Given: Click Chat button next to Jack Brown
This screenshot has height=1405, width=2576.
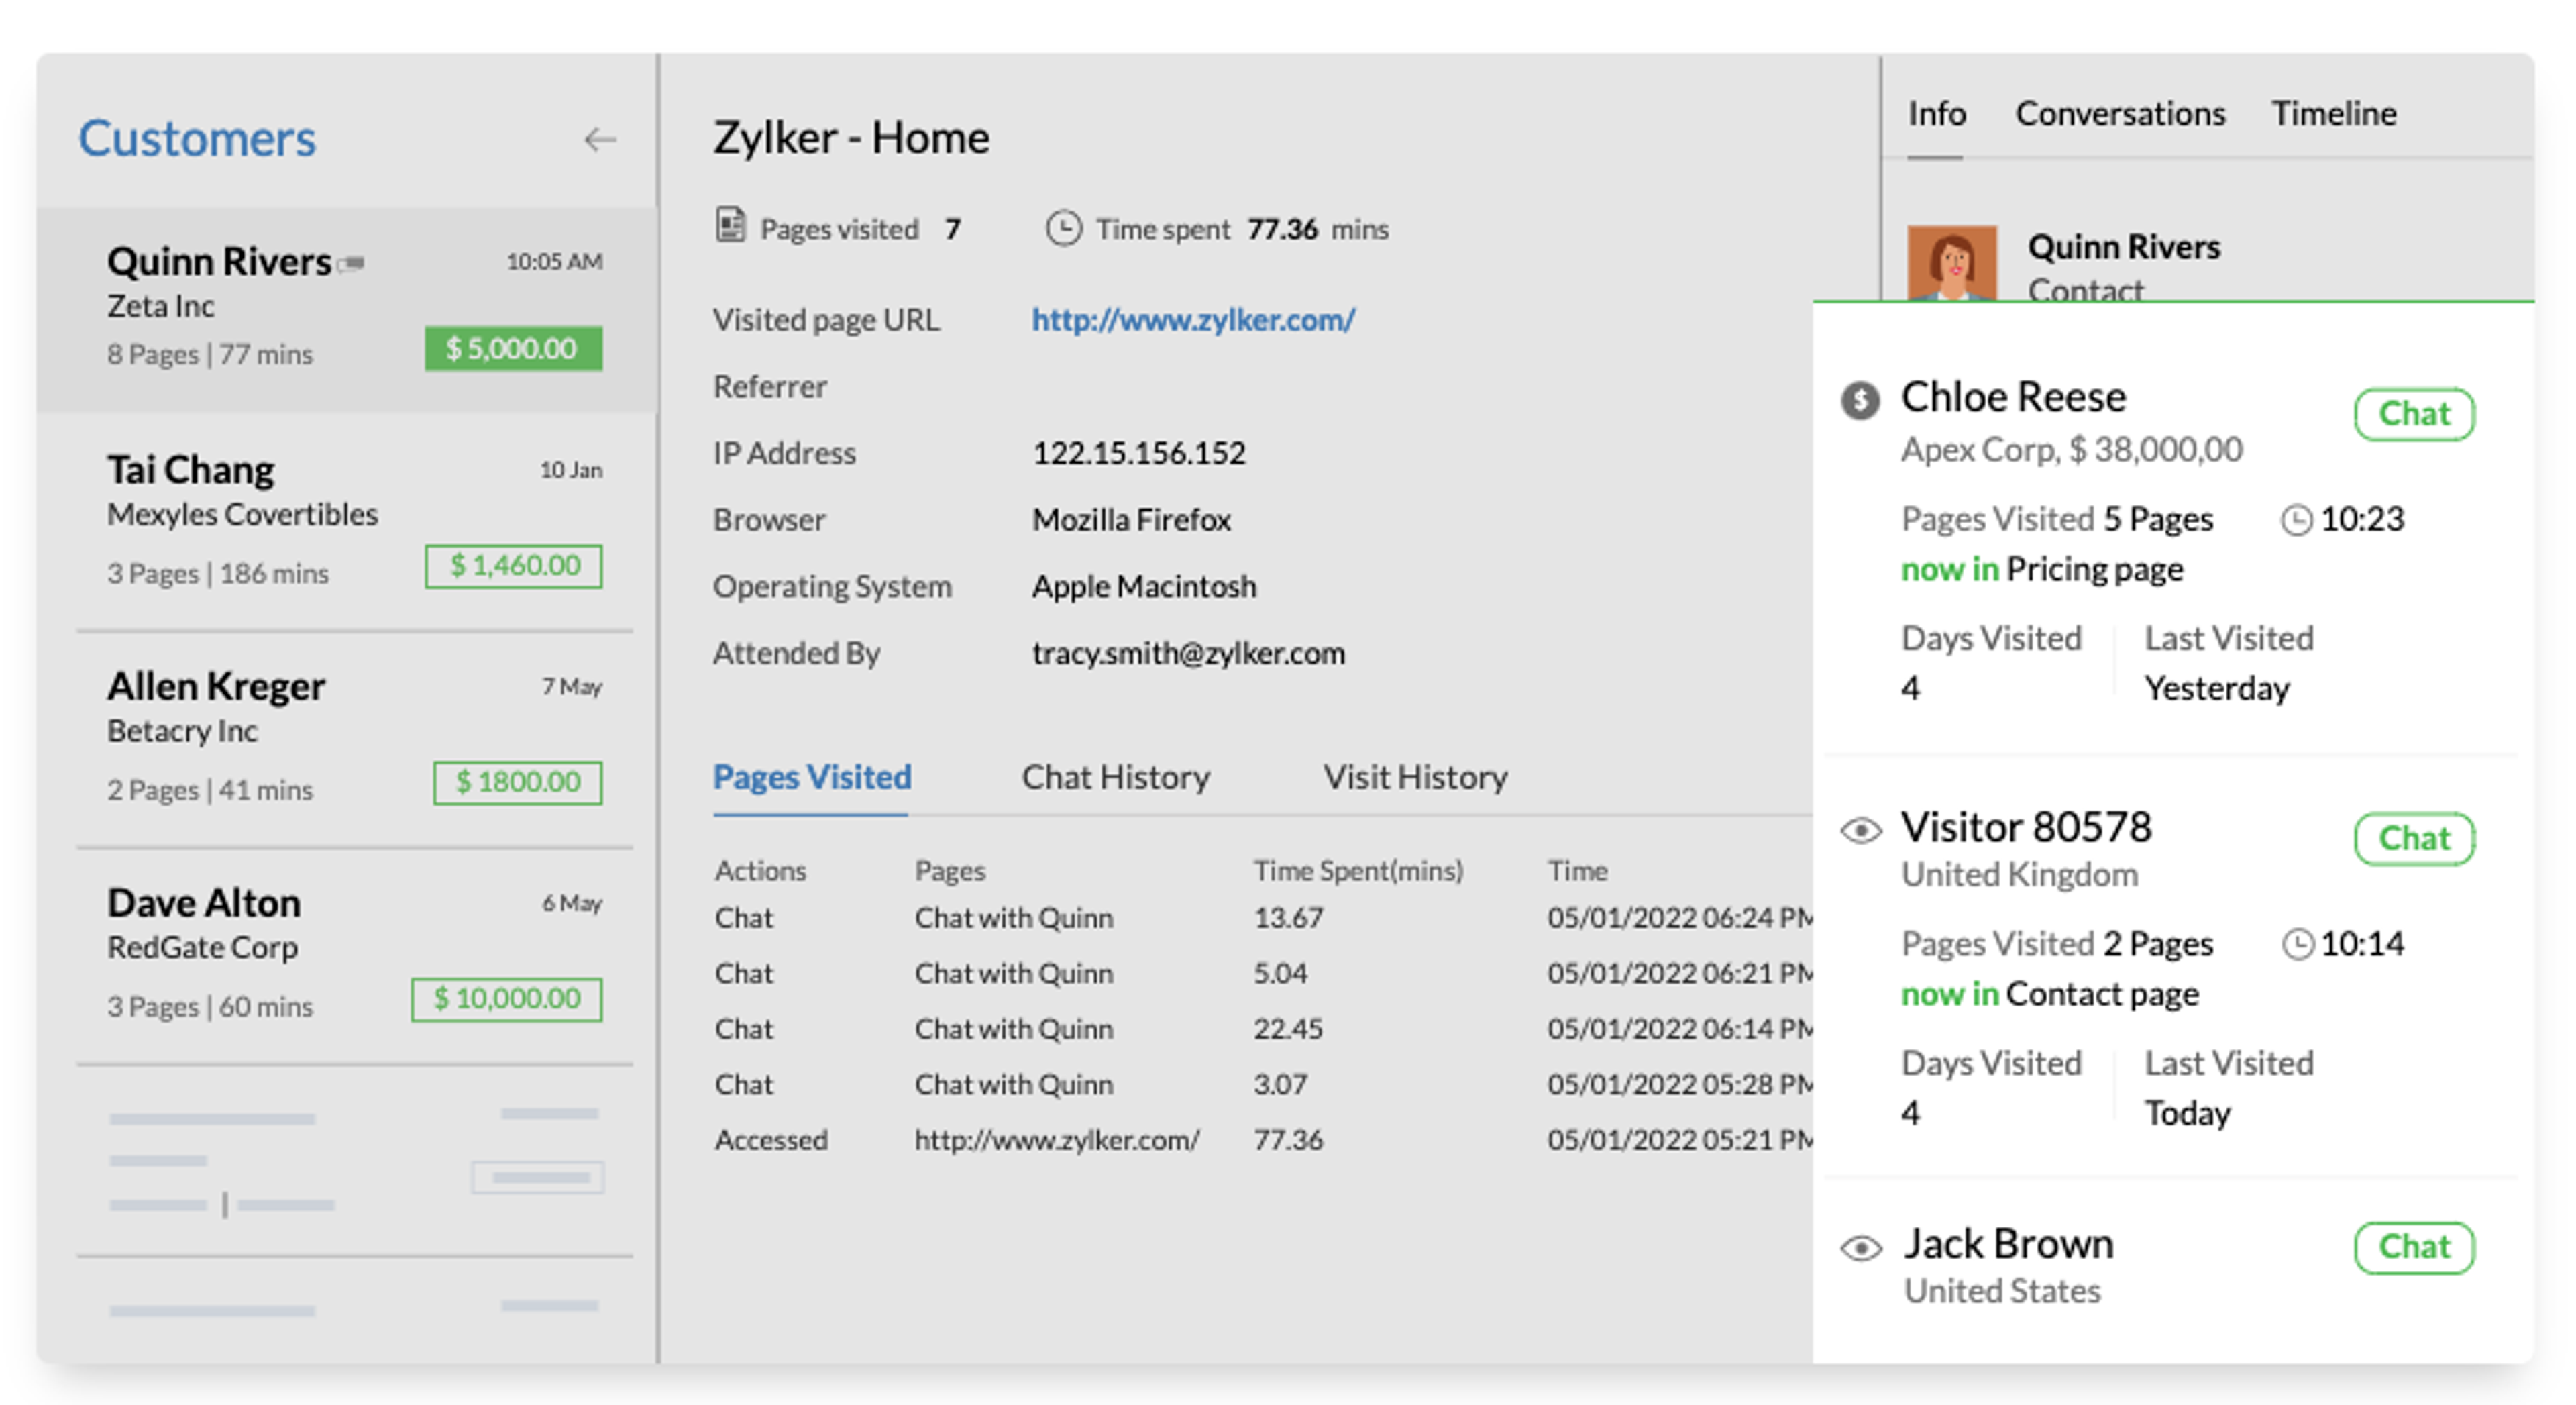Looking at the screenshot, I should pos(2414,1247).
